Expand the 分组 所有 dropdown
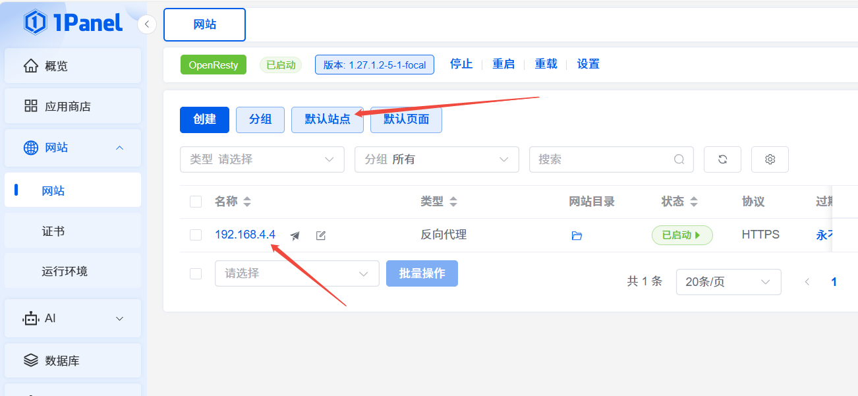This screenshot has height=396, width=858. tap(436, 159)
